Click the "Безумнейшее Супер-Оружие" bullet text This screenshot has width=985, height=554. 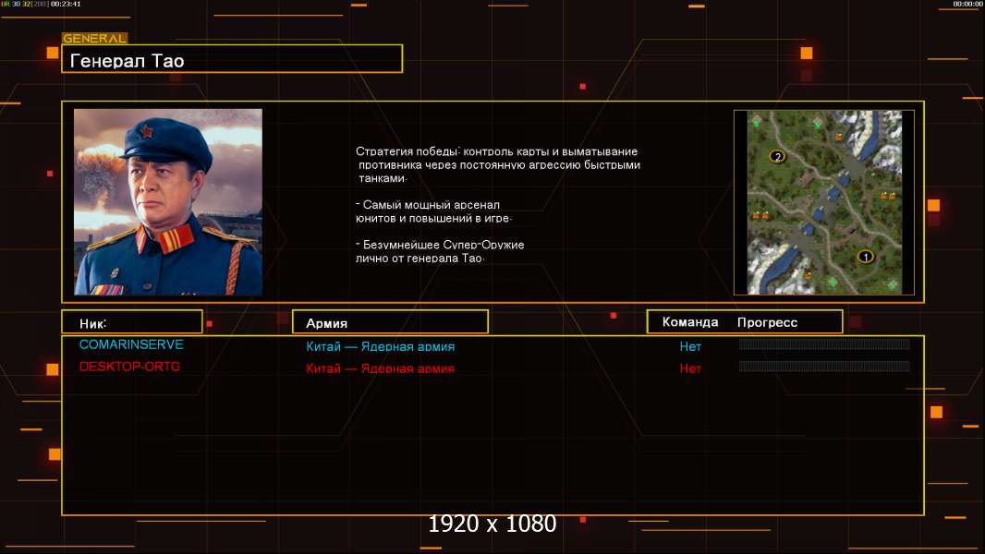tap(440, 251)
